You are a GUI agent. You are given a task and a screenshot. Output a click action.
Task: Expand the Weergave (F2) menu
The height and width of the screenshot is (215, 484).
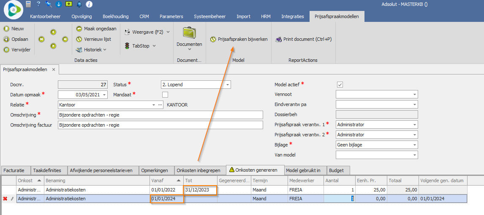click(x=168, y=32)
